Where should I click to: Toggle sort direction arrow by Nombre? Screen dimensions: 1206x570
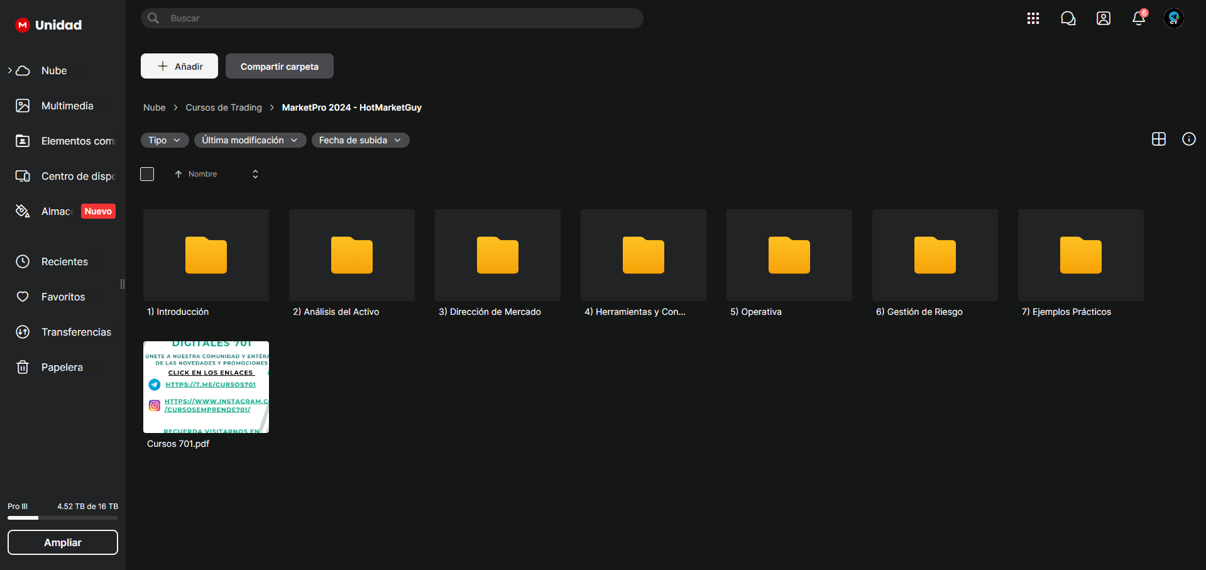pyautogui.click(x=178, y=174)
